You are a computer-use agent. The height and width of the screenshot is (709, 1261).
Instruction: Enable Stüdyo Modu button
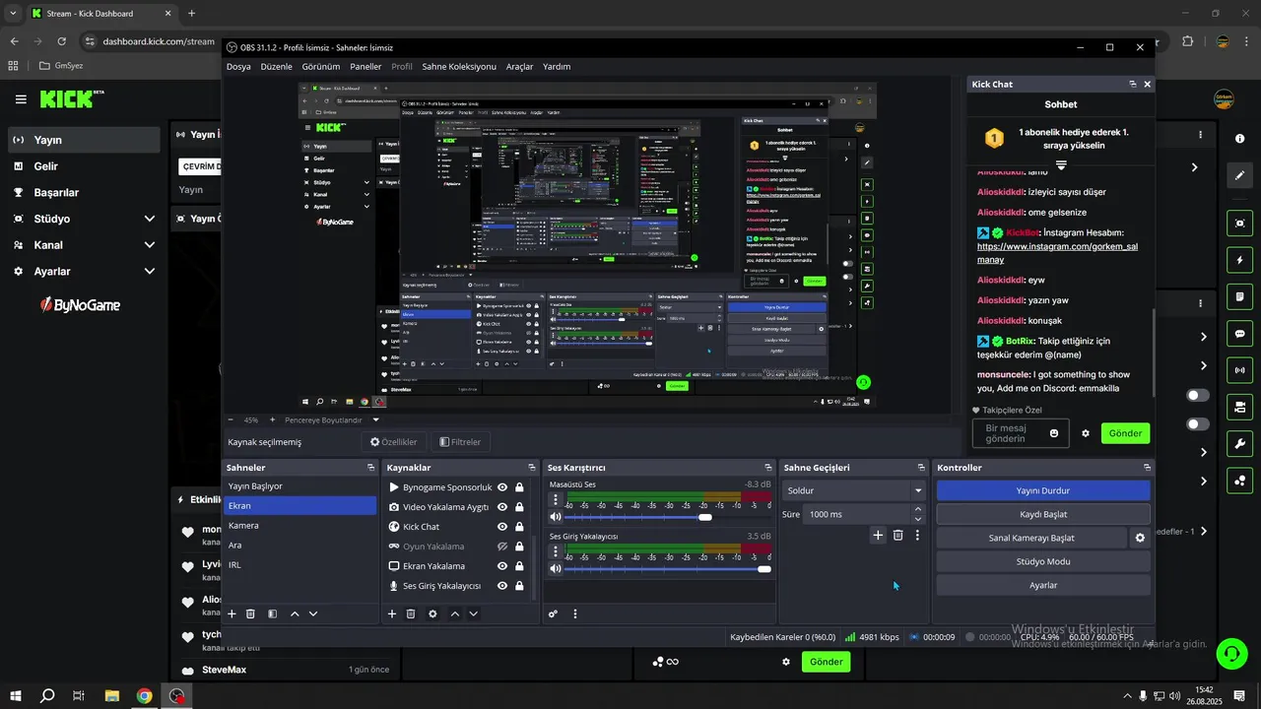(1042, 561)
